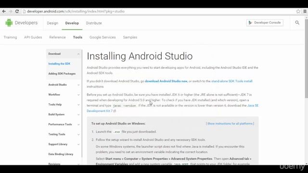The height and width of the screenshot is (173, 308).
Task: Open site search with magnifier icon
Action: point(297,23)
